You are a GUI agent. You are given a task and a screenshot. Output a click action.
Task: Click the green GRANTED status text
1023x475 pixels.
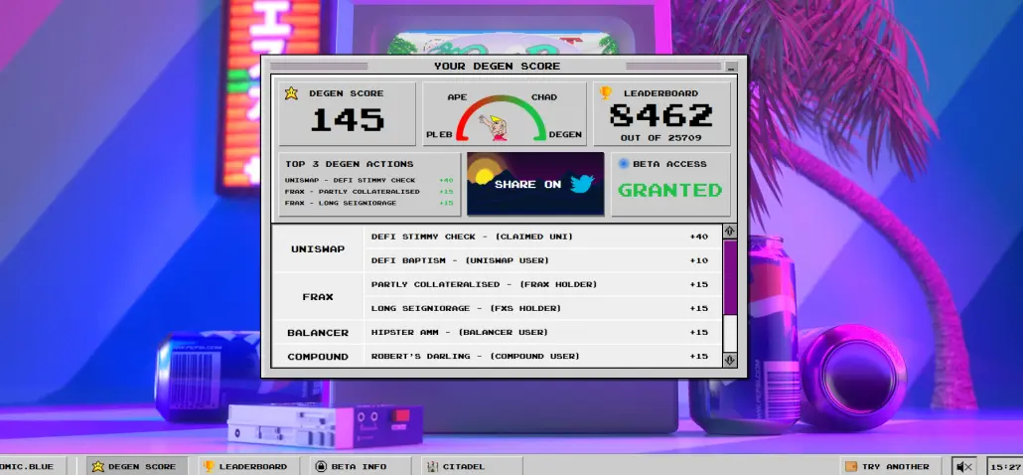tap(670, 191)
